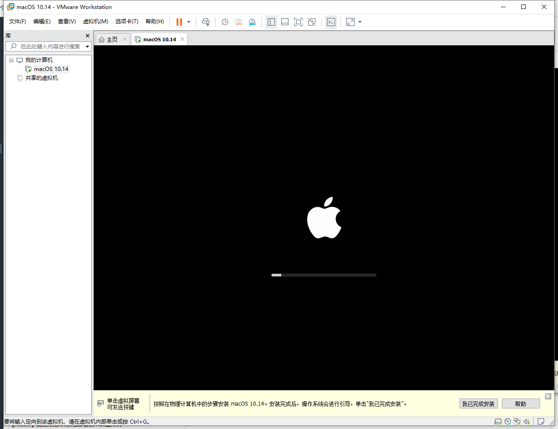Open the snapshot manager
Image resolution: width=558 pixels, height=429 pixels.
[x=252, y=22]
